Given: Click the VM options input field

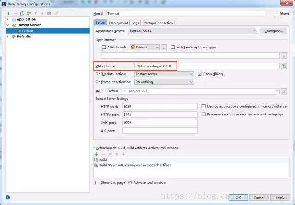Looking at the screenshot, I should point(207,66).
